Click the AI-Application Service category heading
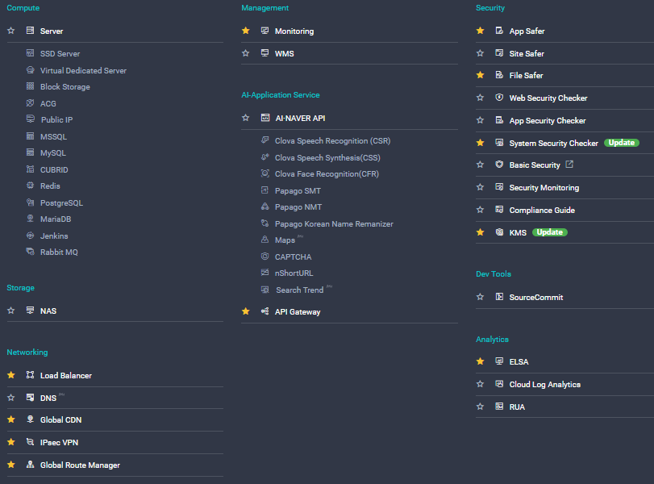 tap(281, 94)
